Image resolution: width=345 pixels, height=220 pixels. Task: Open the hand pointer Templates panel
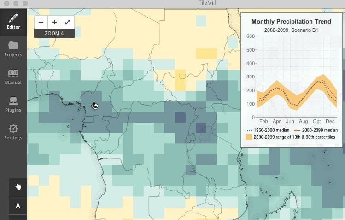coord(18,187)
